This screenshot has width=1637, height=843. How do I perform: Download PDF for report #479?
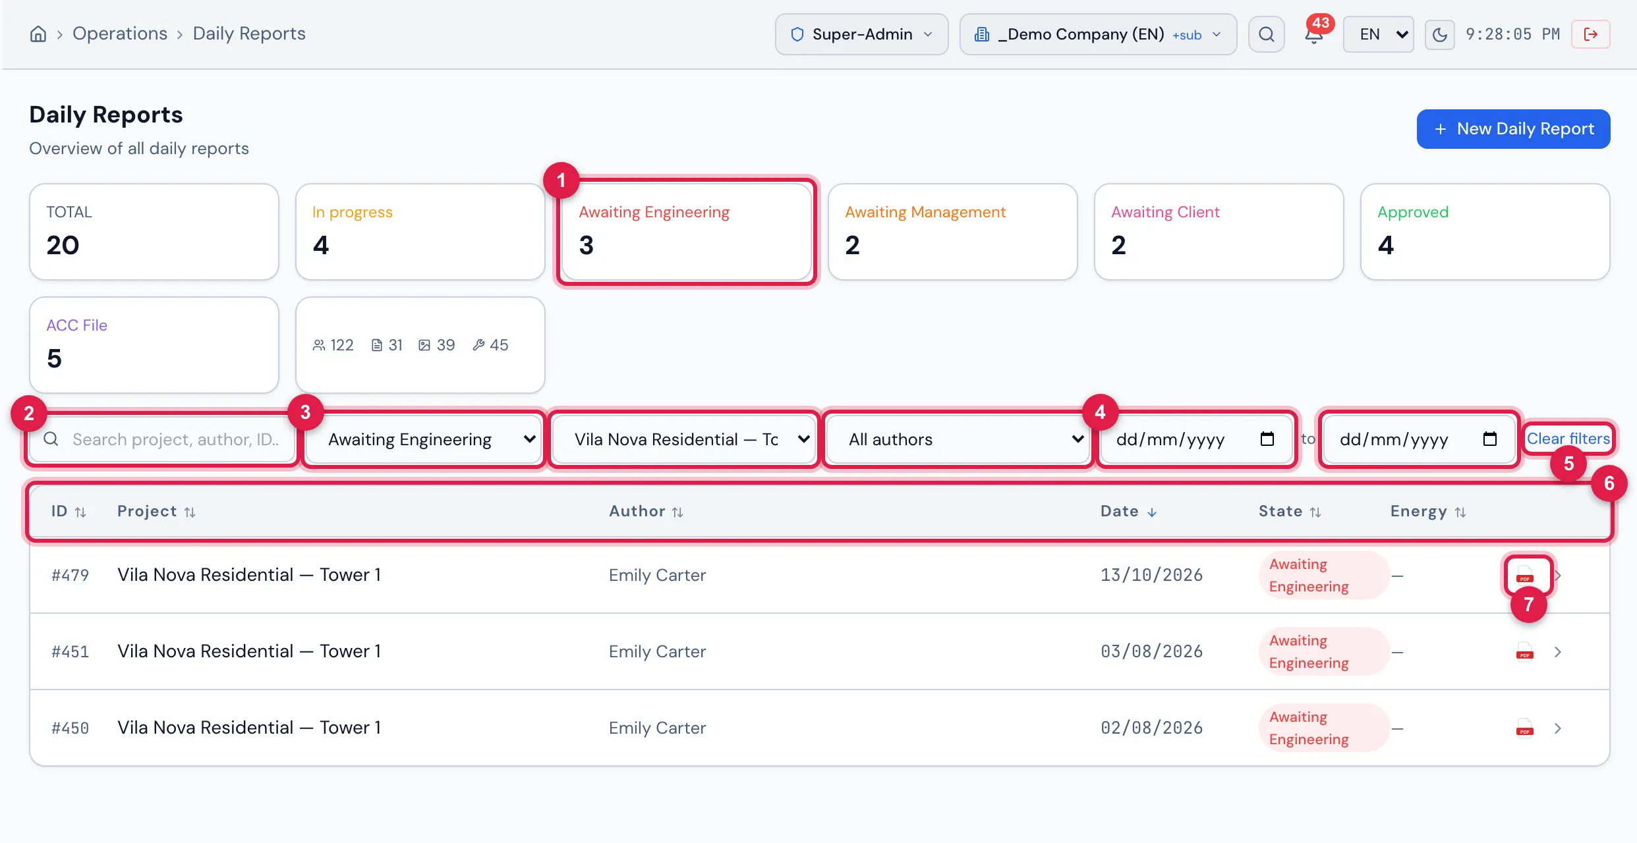1525,575
